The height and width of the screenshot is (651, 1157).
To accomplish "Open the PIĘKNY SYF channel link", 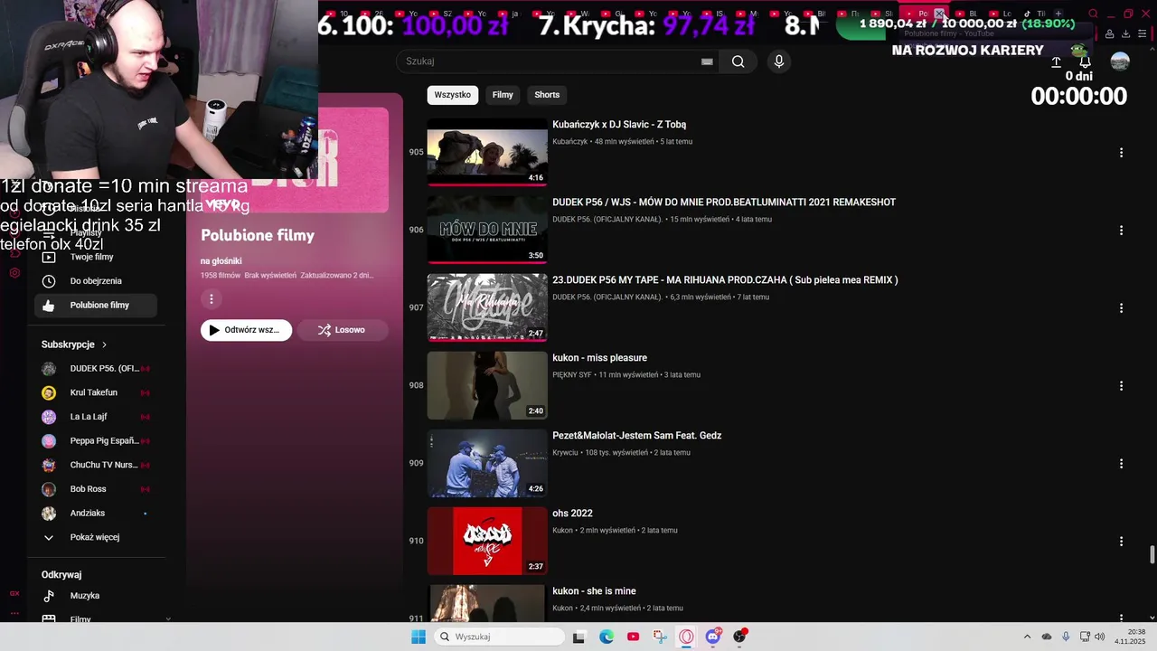I will tap(572, 375).
